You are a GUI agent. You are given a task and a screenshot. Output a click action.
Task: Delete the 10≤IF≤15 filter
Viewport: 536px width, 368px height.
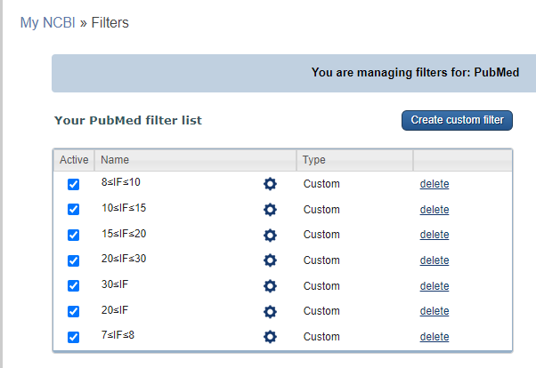click(x=434, y=210)
